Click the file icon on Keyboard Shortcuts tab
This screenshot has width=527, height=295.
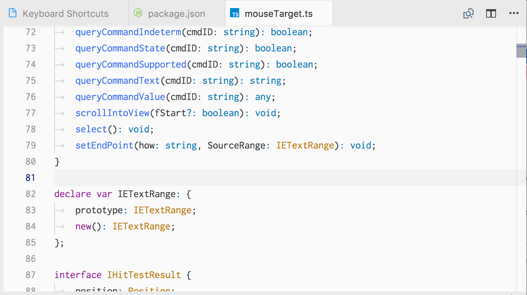pyautogui.click(x=13, y=12)
